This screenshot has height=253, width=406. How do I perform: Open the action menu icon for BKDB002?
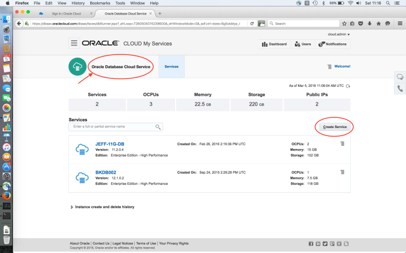tap(342, 172)
